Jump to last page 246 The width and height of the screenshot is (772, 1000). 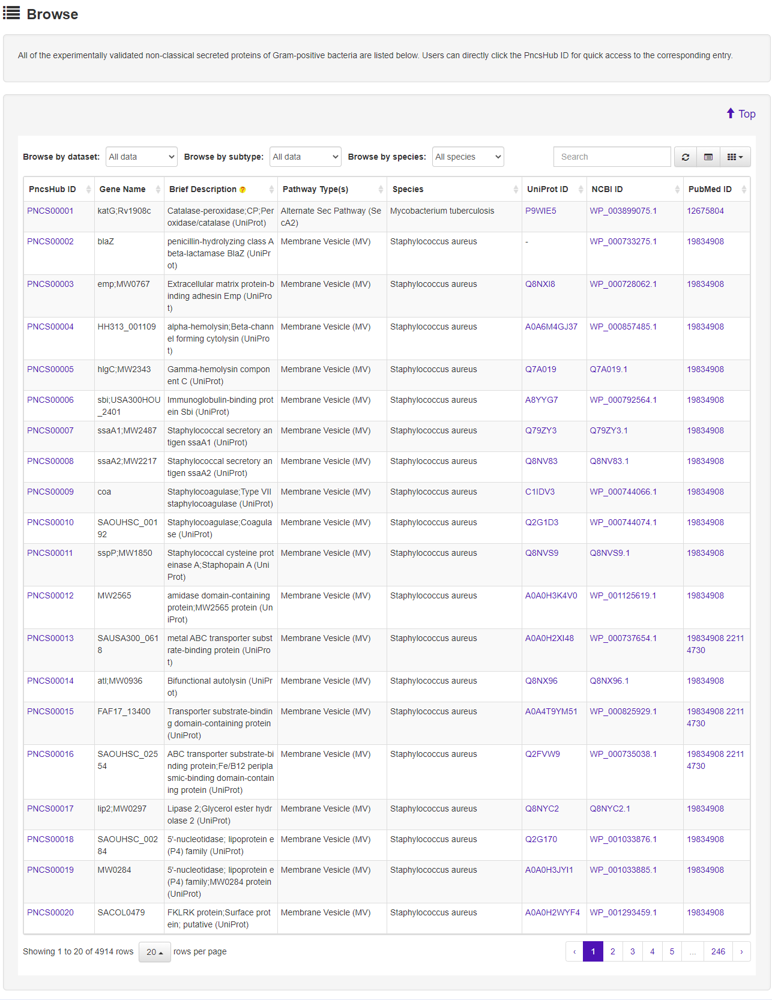pos(718,951)
